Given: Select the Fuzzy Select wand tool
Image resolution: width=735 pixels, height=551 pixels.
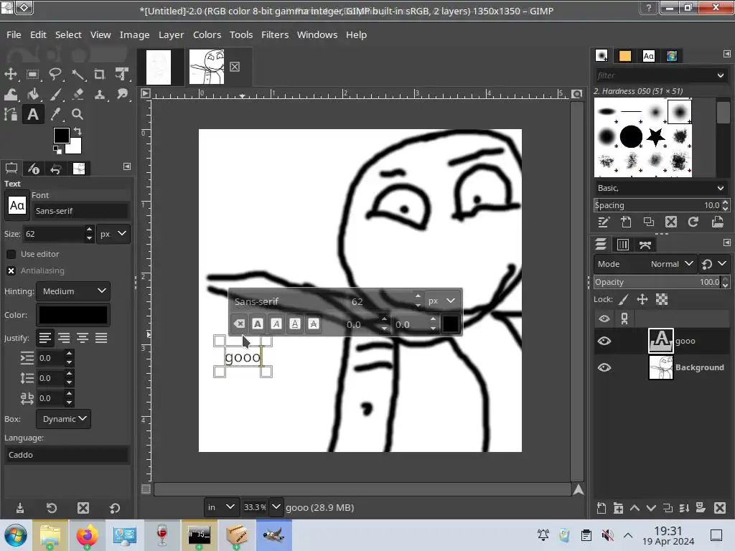Looking at the screenshot, I should click(x=78, y=74).
